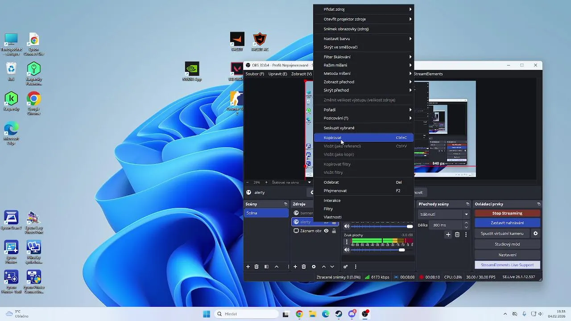Open the FACEIT AC desktop shortcut
571x321 pixels.
pos(260,42)
